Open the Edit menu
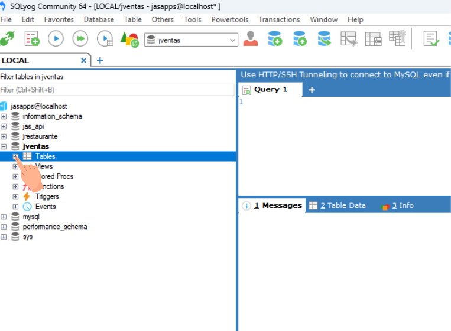 [x=28, y=19]
